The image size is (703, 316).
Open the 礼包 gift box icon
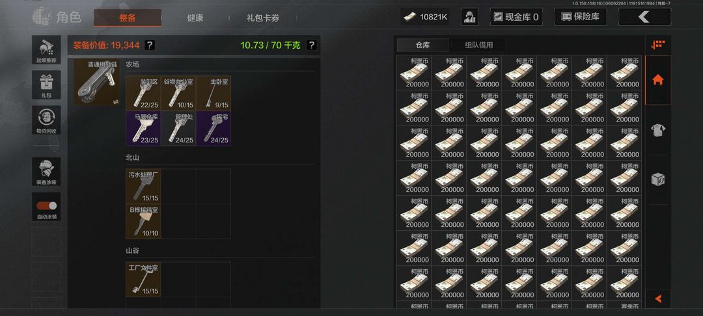46,85
